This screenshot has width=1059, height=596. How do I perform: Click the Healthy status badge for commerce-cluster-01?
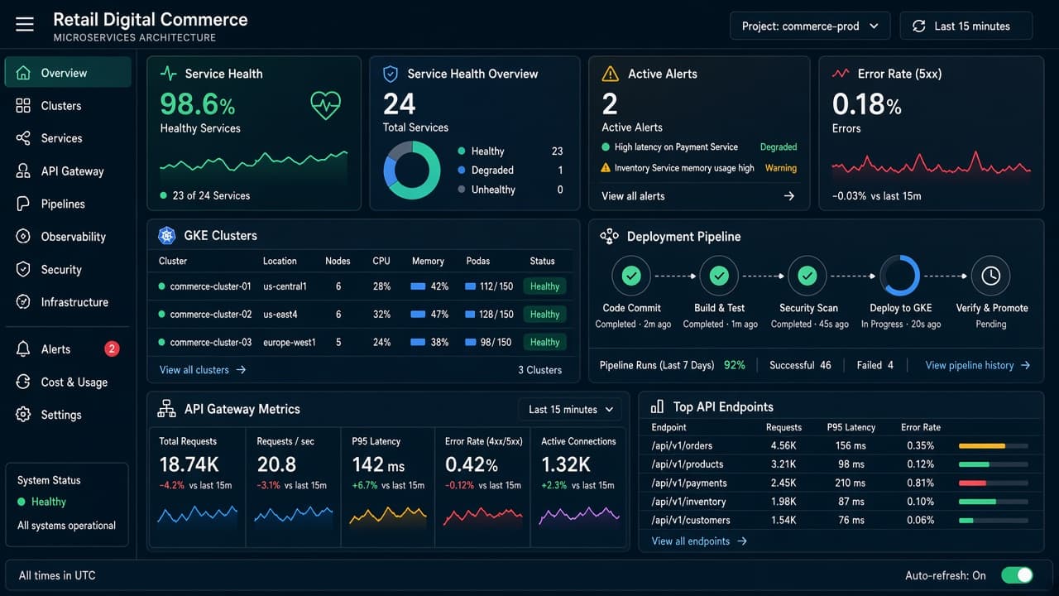[544, 286]
